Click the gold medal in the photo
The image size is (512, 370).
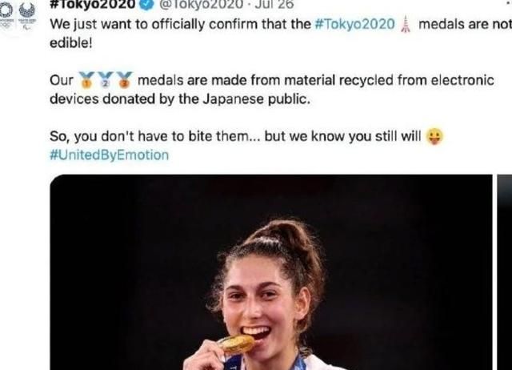tap(237, 344)
